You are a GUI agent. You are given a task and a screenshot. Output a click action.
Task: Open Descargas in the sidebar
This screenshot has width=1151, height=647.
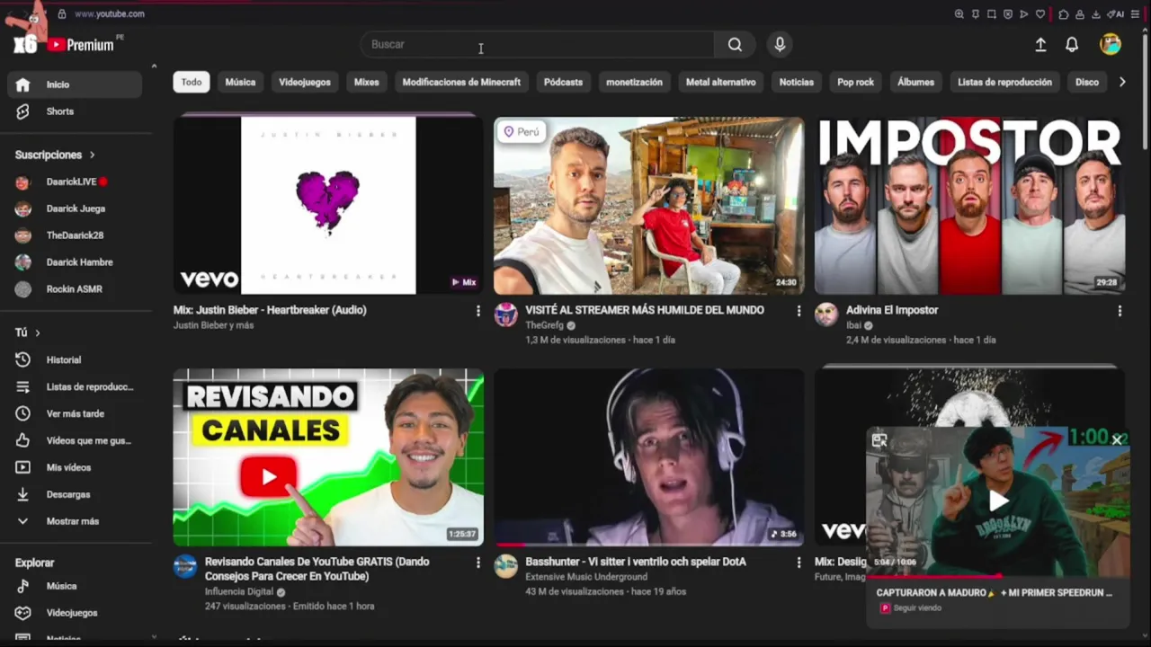(75, 494)
